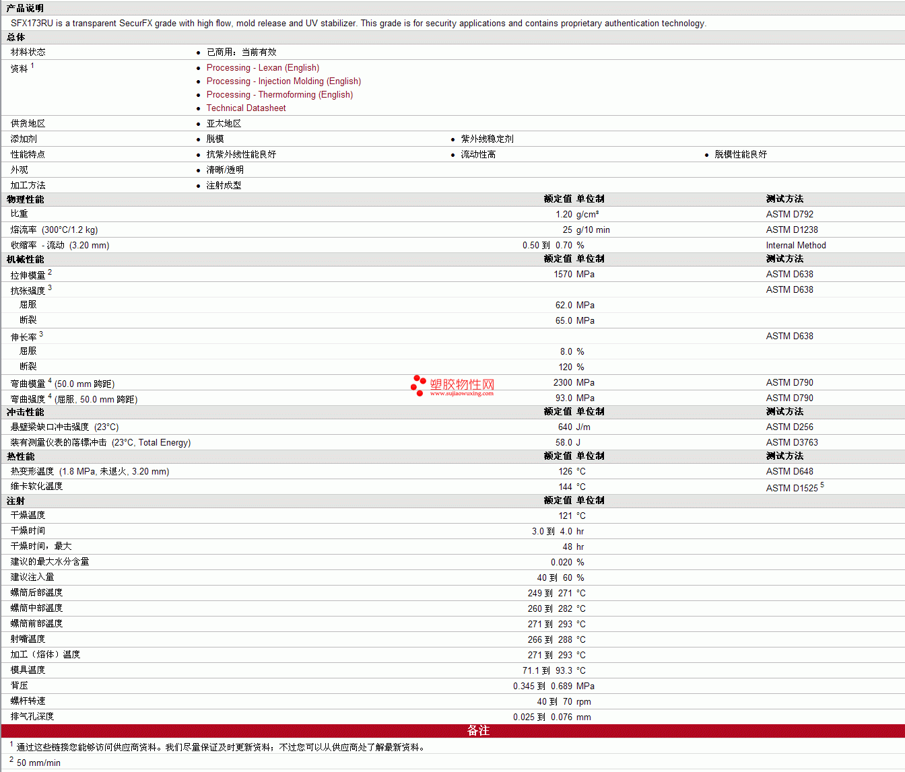
Task: Click ASTM D3763 test method
Action: coord(792,443)
